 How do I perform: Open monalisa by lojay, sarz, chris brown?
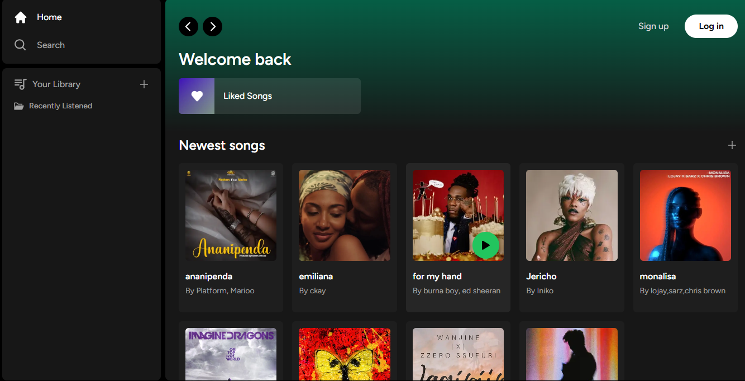685,215
